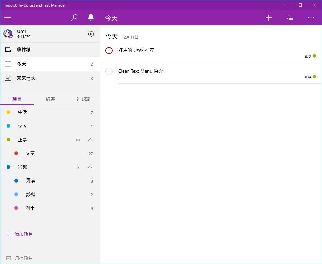The image size is (322, 264).
Task: Collapse the 正事 project group
Action: pyautogui.click(x=90, y=140)
